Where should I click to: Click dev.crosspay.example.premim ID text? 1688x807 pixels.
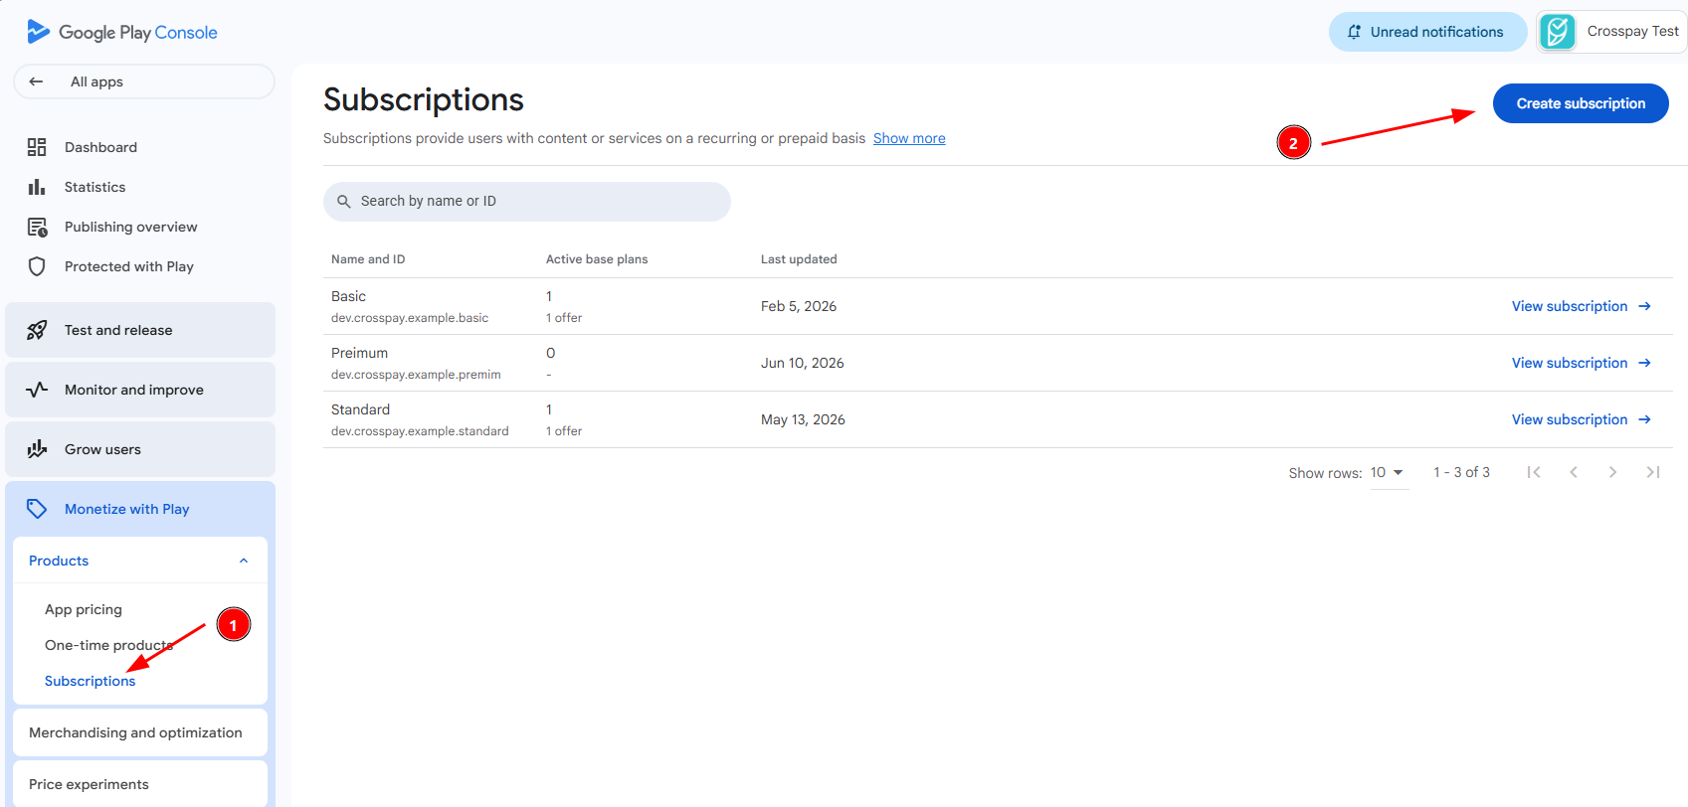tap(416, 375)
